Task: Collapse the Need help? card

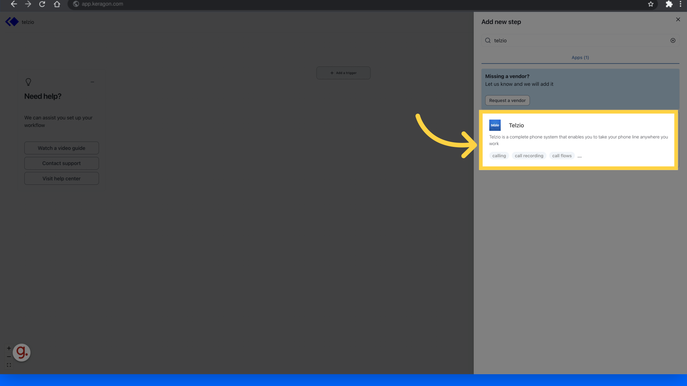Action: tap(92, 82)
